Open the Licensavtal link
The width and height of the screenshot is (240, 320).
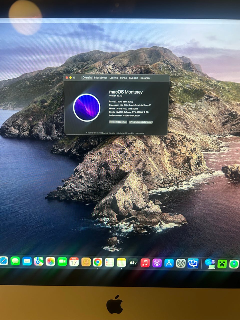(x=139, y=133)
